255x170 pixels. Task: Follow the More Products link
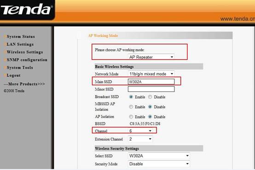(24, 84)
